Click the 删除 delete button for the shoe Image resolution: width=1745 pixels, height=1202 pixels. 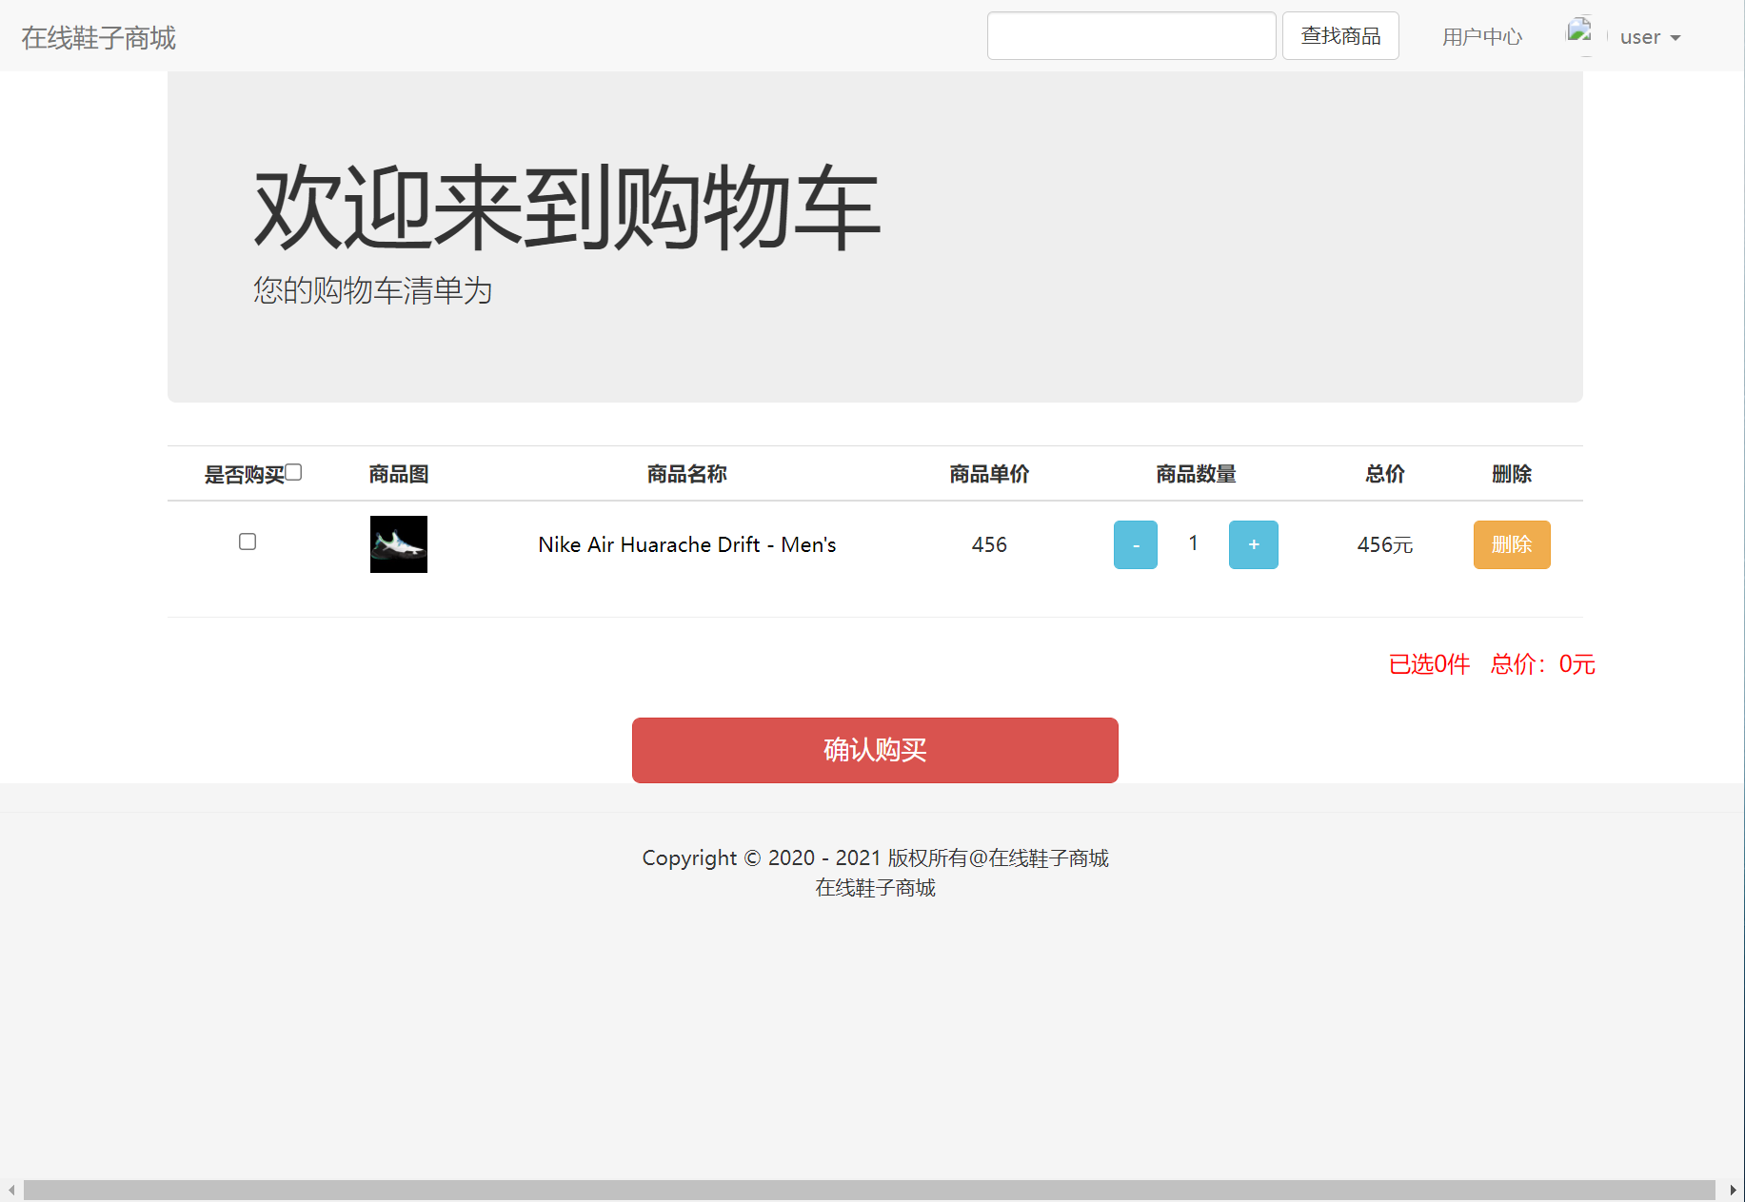point(1512,544)
